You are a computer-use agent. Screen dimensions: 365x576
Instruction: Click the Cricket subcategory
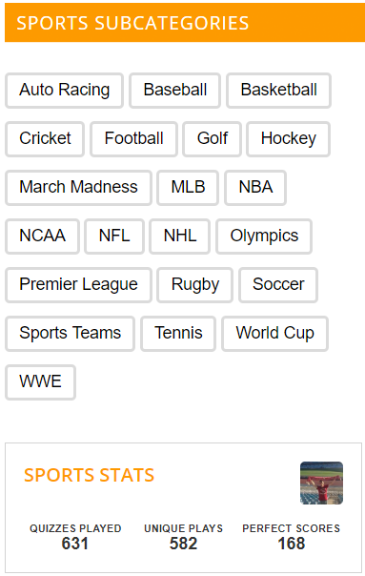45,139
